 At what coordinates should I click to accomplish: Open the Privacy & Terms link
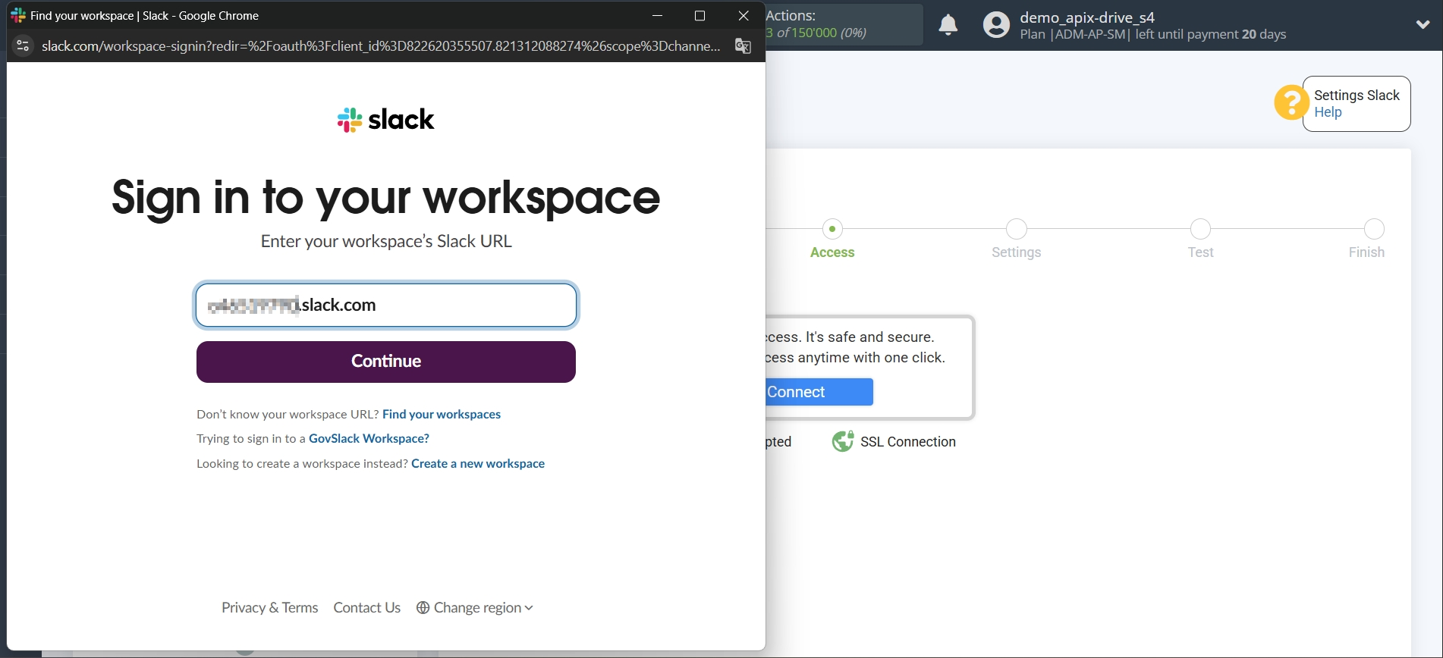(269, 608)
